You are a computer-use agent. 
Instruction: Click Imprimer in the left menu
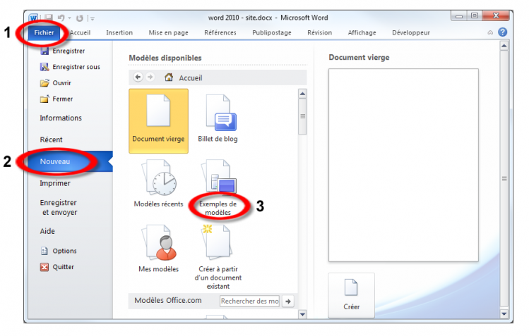pyautogui.click(x=55, y=183)
